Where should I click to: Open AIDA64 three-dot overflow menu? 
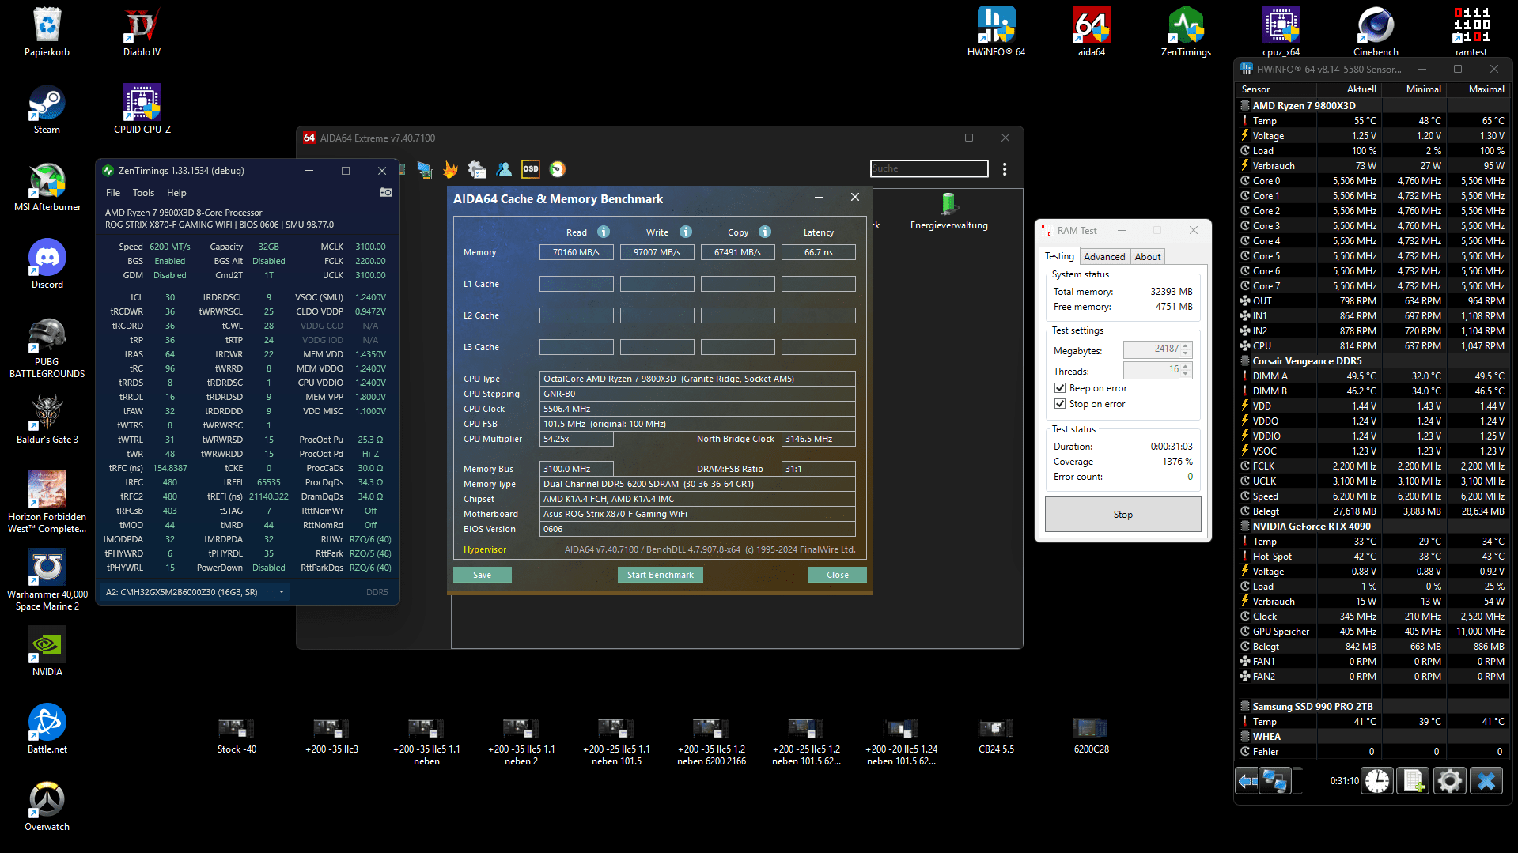tap(1005, 169)
